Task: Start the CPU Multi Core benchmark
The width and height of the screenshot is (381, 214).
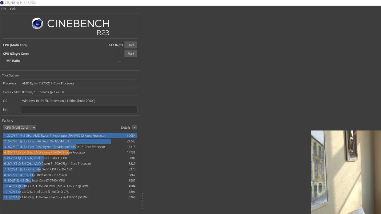Action: (x=131, y=45)
